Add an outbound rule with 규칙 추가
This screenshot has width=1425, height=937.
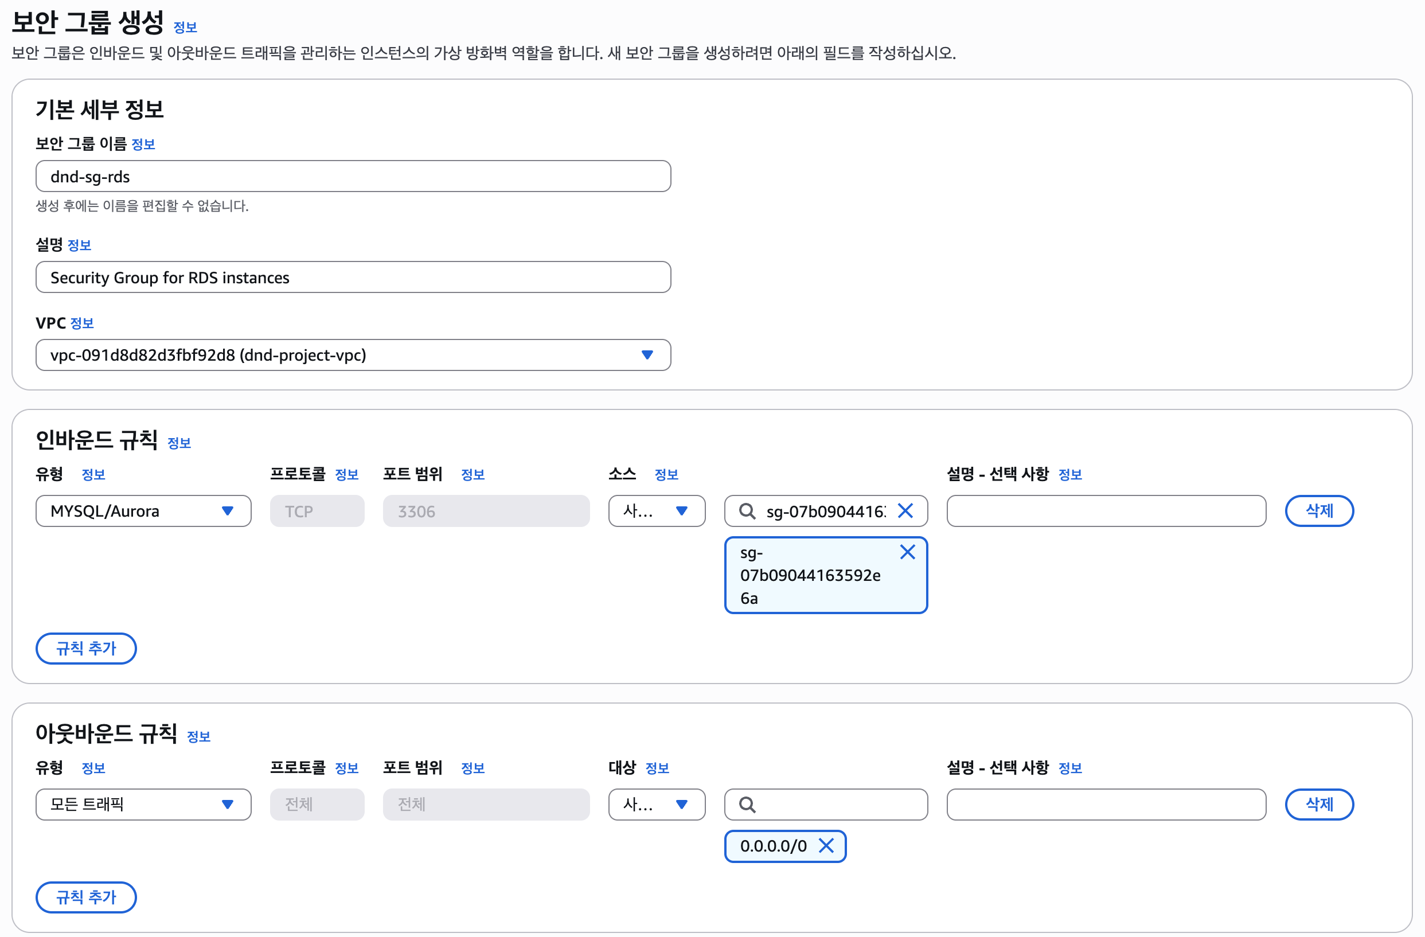click(x=86, y=897)
